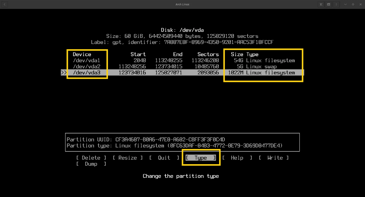Select the Dump menu option

pos(91,164)
